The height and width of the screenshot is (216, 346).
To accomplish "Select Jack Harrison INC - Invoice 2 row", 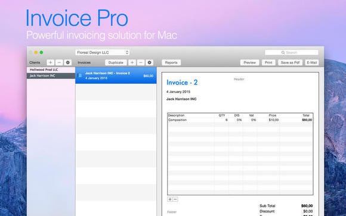I will point(116,76).
